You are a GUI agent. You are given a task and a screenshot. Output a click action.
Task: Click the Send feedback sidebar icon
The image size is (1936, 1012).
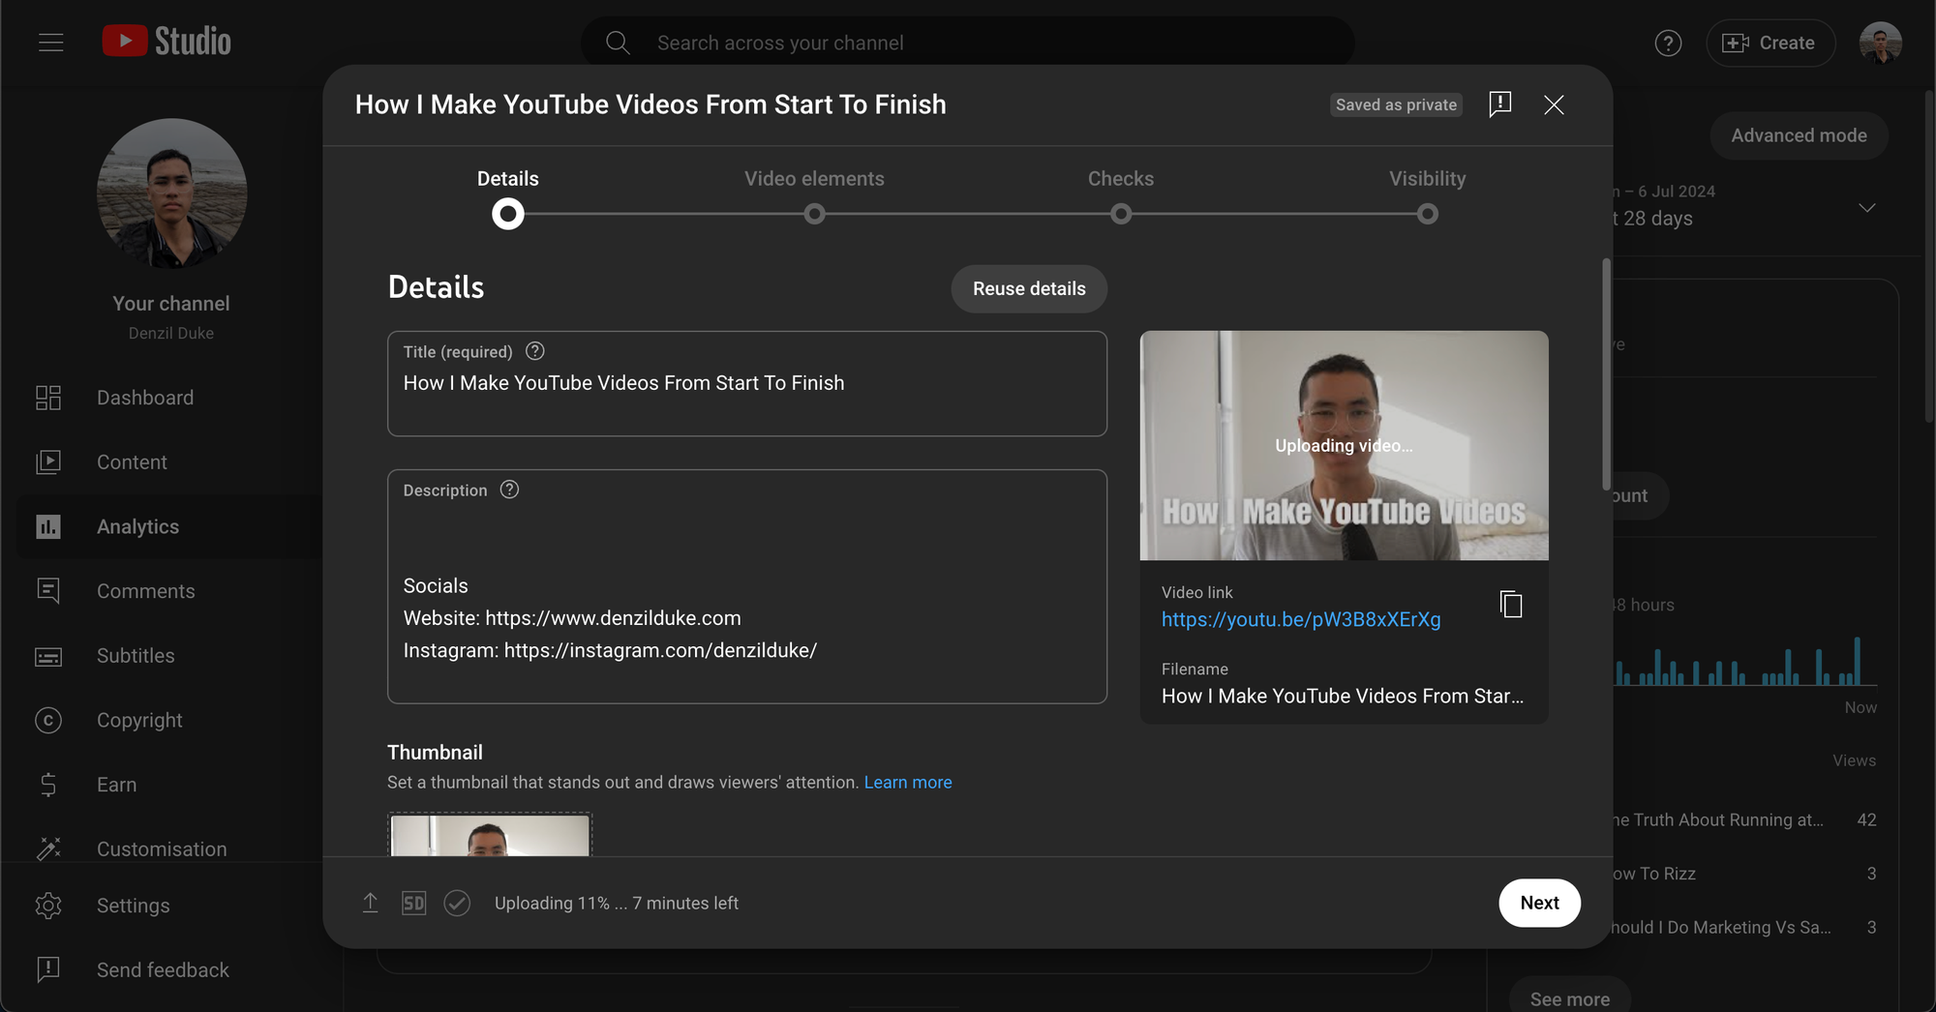[48, 969]
